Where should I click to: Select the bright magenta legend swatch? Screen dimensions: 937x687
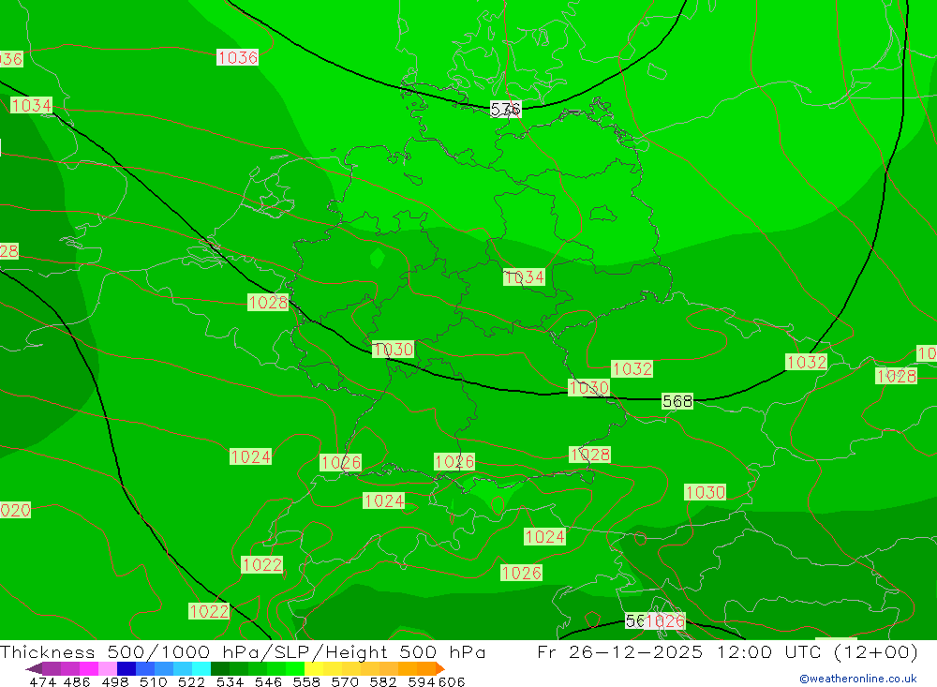88,668
